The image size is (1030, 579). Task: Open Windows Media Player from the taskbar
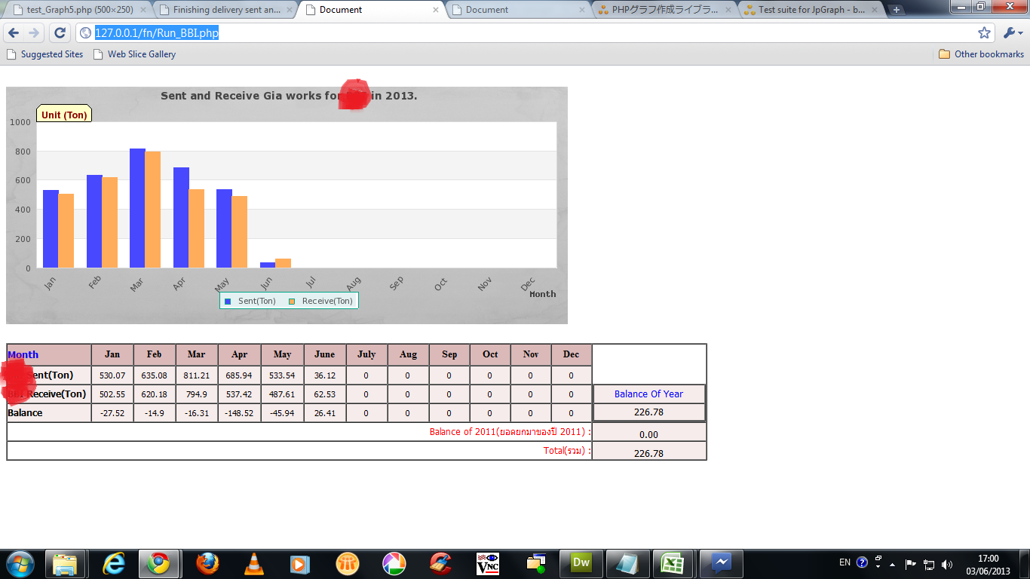299,564
